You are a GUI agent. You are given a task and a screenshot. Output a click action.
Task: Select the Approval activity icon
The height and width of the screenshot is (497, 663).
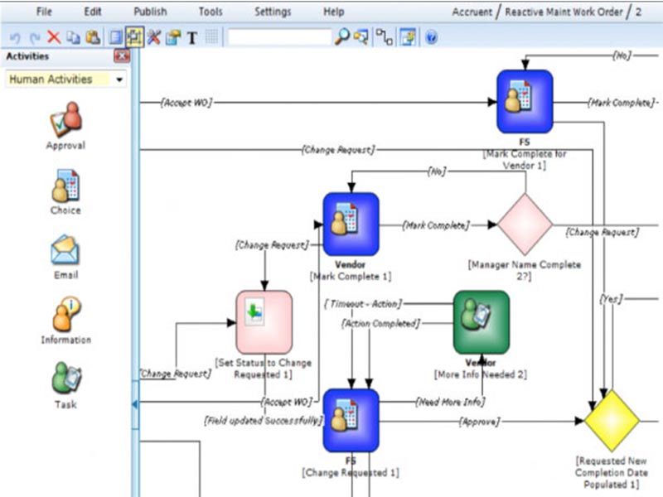tap(65, 118)
